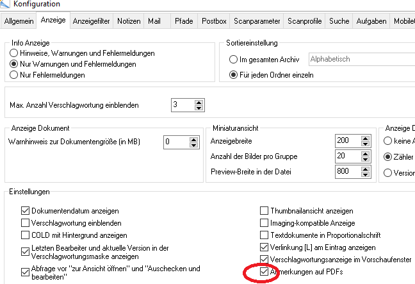Image resolution: width=415 pixels, height=284 pixels.
Task: Choose Im gesamten Archiv sorting option
Action: click(234, 59)
